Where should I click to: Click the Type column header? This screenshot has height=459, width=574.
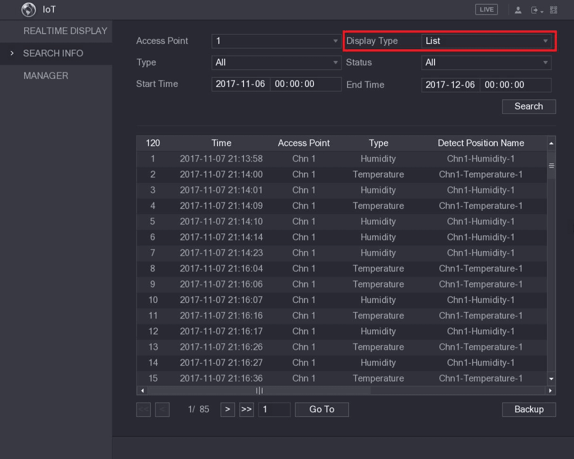pos(378,143)
